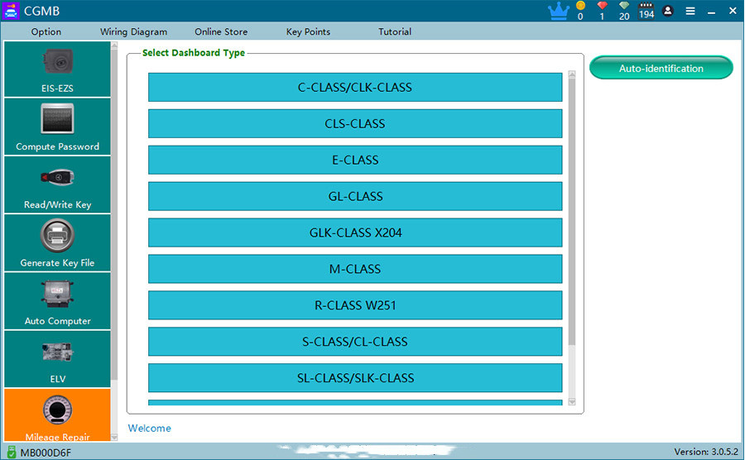Select the Read/Write Key function

[57, 184]
